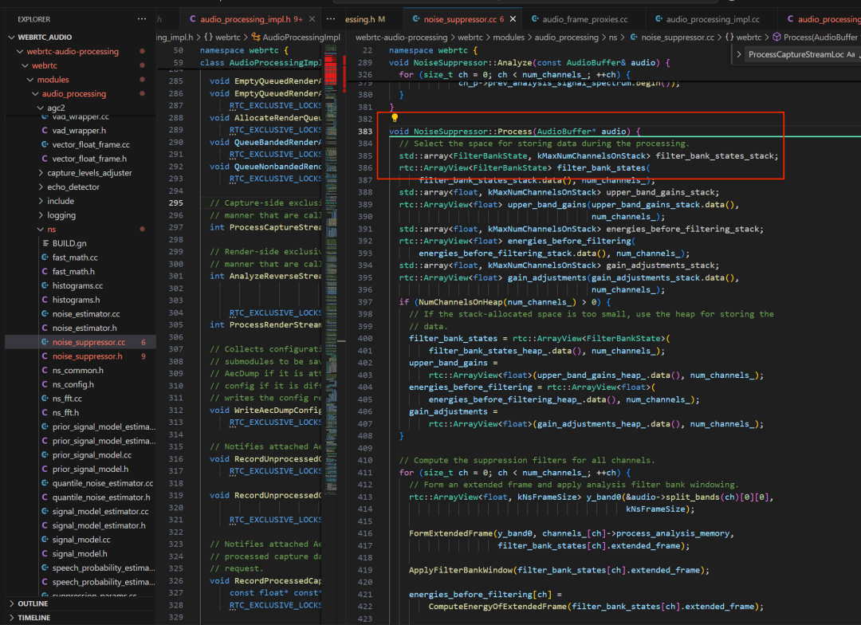861x625 pixels.
Task: Close the audio_processing_impl.h tab
Action: (x=312, y=19)
